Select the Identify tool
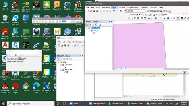 (168, 18)
